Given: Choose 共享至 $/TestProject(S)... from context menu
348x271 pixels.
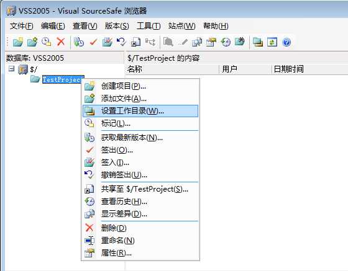Looking at the screenshot, I should coord(140,189).
